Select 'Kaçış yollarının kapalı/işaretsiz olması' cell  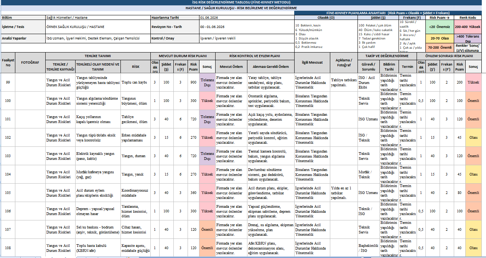[98, 119]
